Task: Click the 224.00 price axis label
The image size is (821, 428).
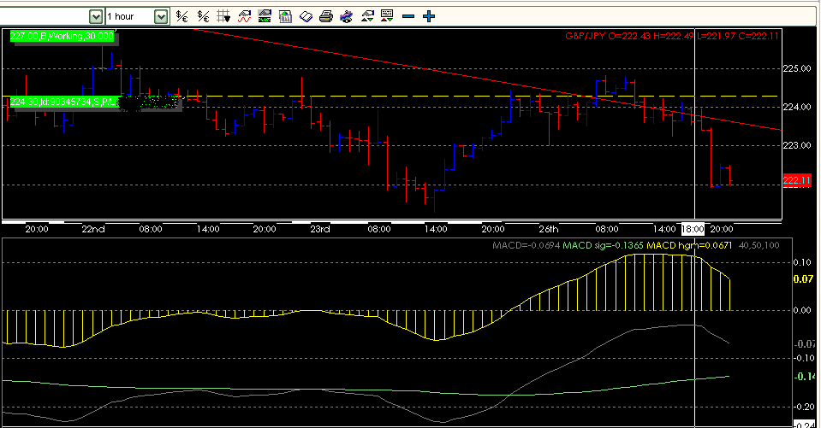Action: 797,107
